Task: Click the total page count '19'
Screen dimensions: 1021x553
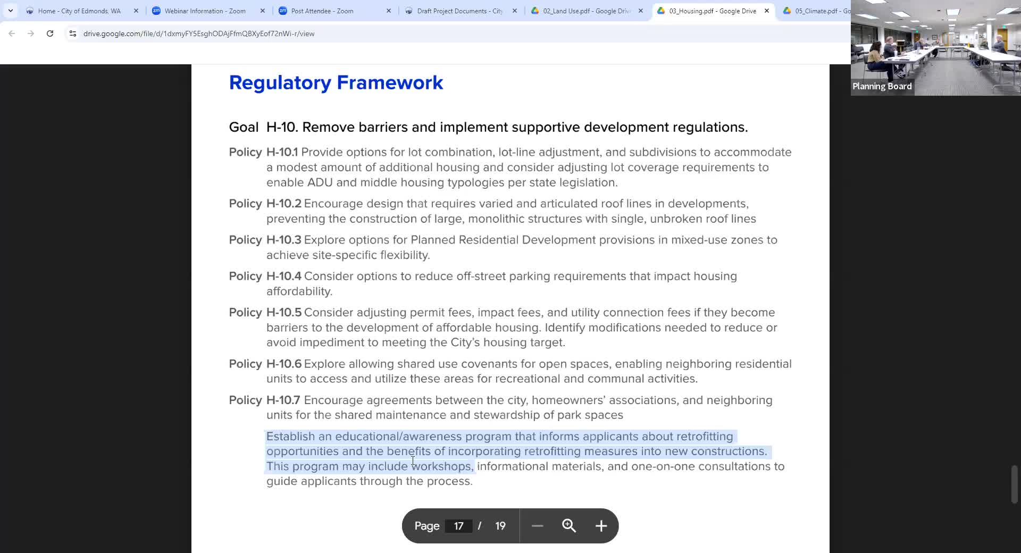Action: 500,526
